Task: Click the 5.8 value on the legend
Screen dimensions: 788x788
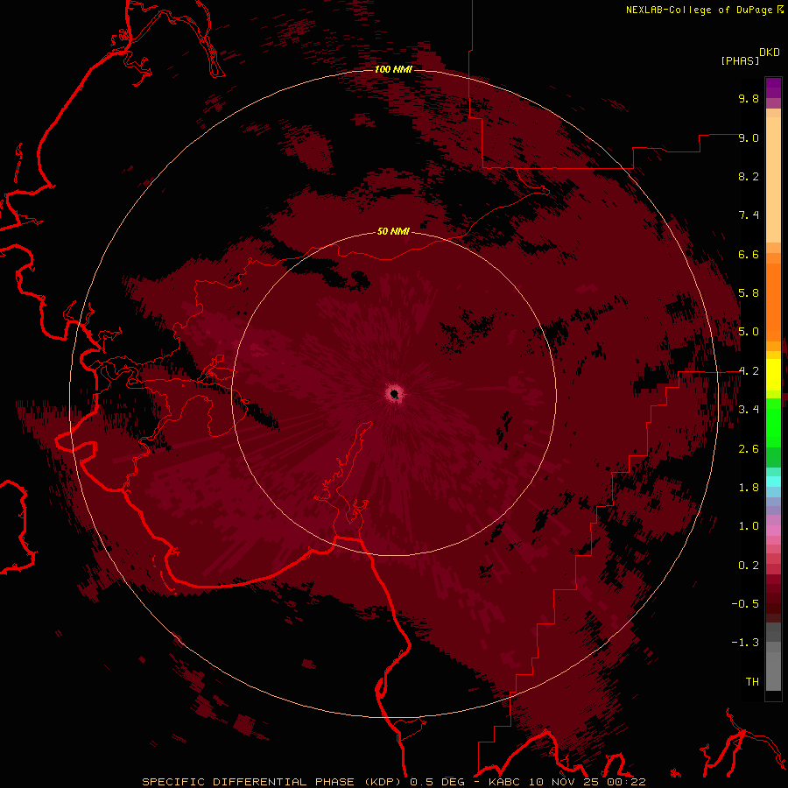Action: pyautogui.click(x=749, y=293)
